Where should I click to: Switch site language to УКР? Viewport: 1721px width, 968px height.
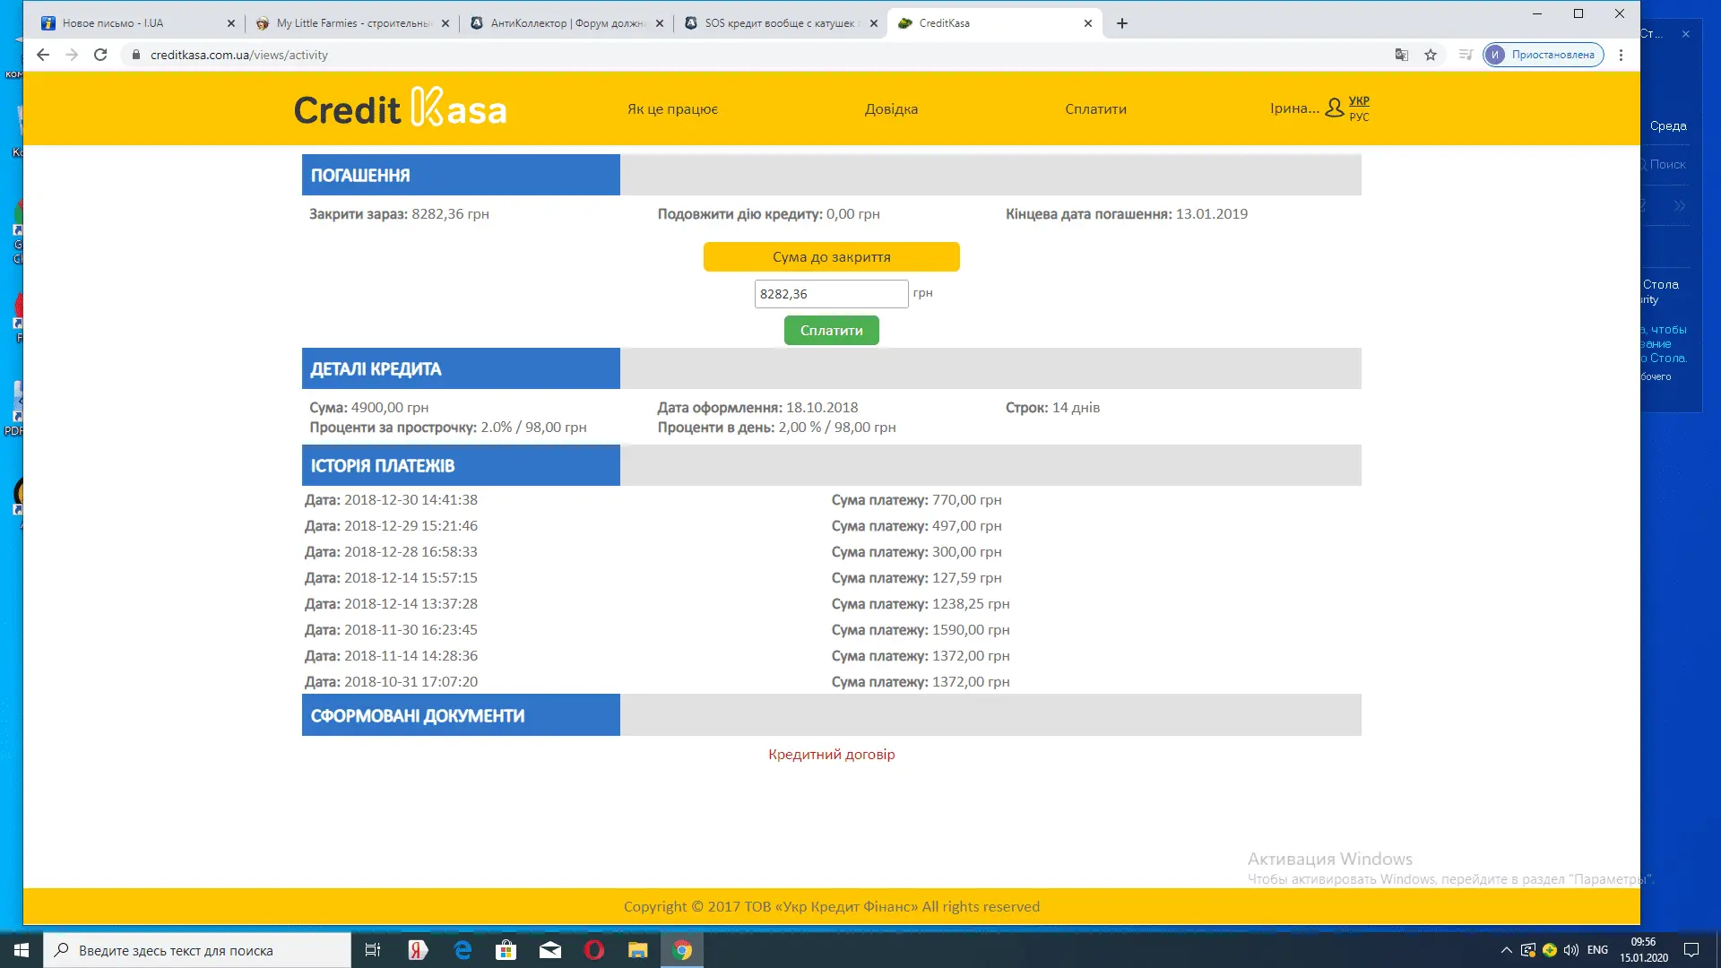coord(1359,100)
